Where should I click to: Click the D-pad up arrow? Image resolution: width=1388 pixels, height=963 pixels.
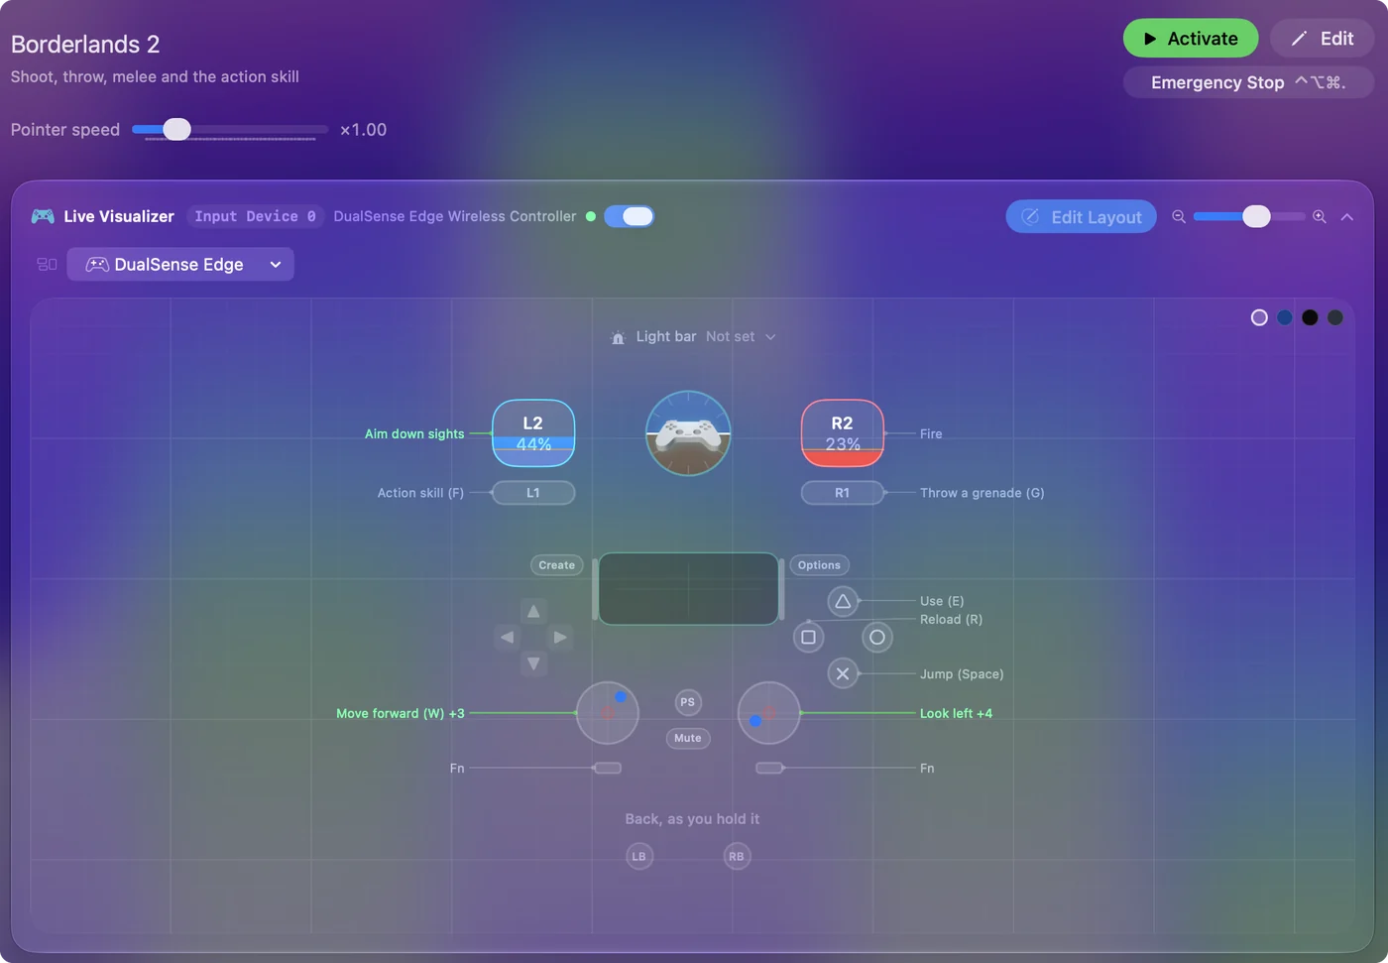coord(533,611)
